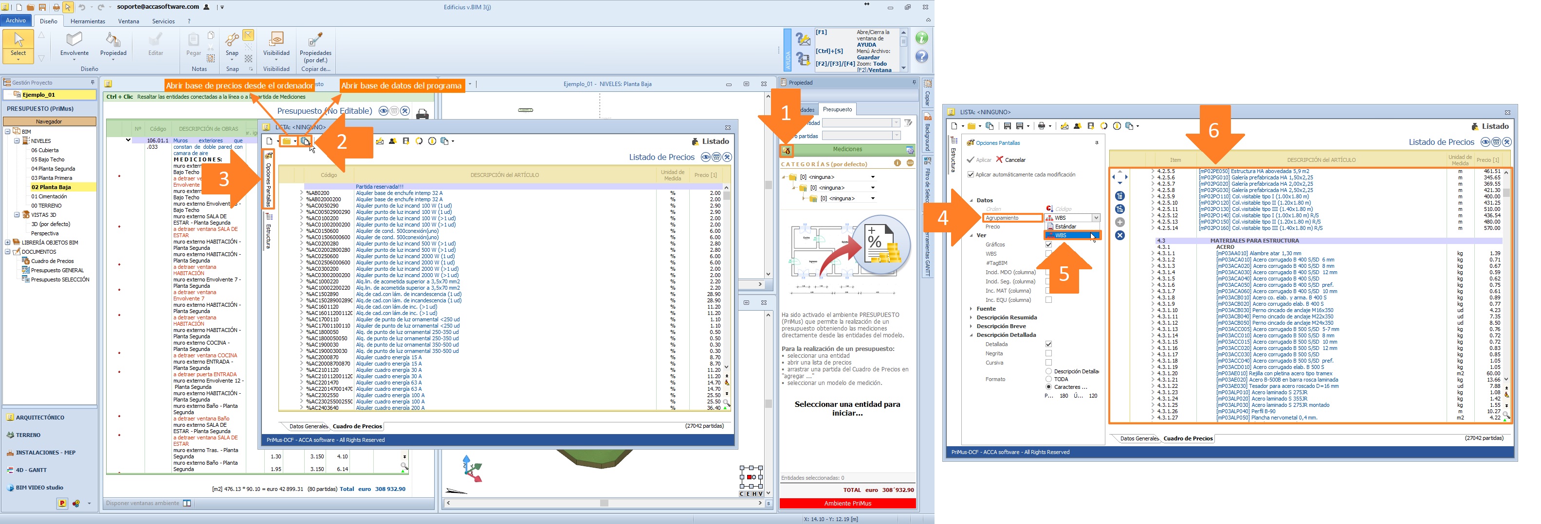
Task: Open program database icon in left LISTA window
Action: (305, 141)
